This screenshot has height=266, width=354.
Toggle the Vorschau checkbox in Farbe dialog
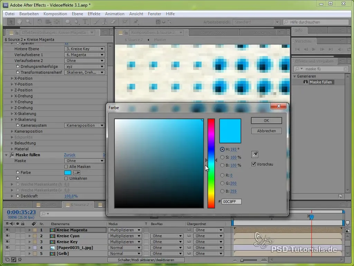(x=253, y=164)
